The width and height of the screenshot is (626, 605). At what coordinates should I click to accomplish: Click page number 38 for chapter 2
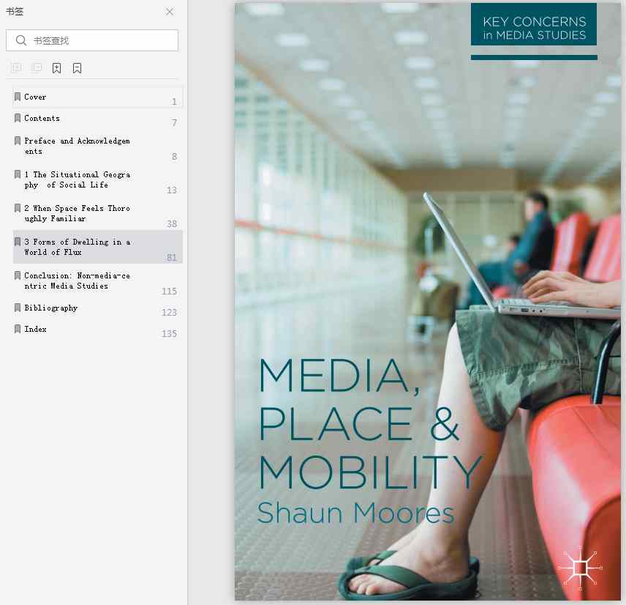pos(172,223)
